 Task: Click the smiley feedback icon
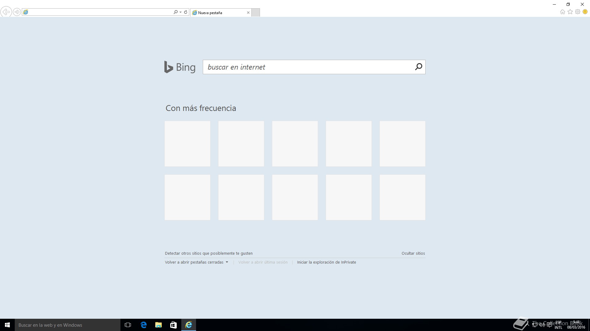point(585,12)
